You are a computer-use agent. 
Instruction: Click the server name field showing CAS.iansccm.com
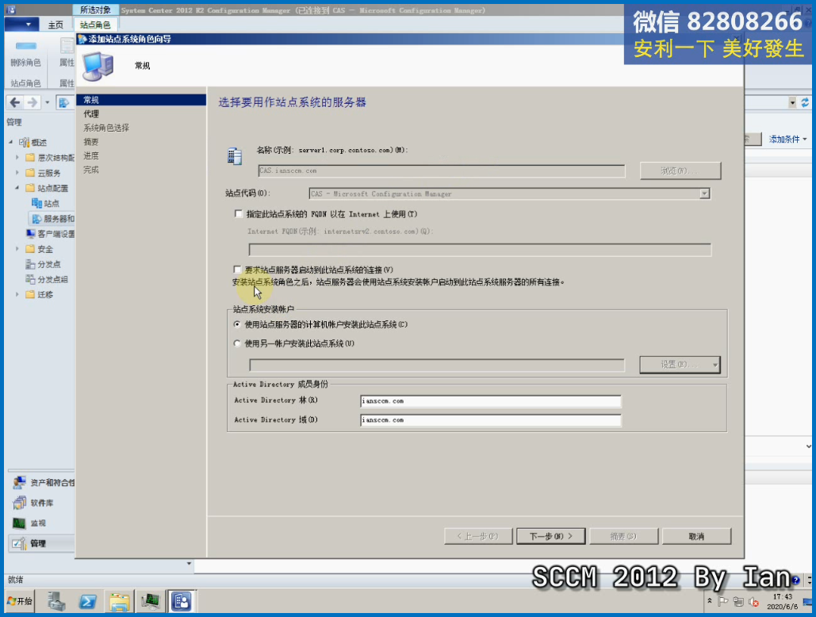pos(441,171)
